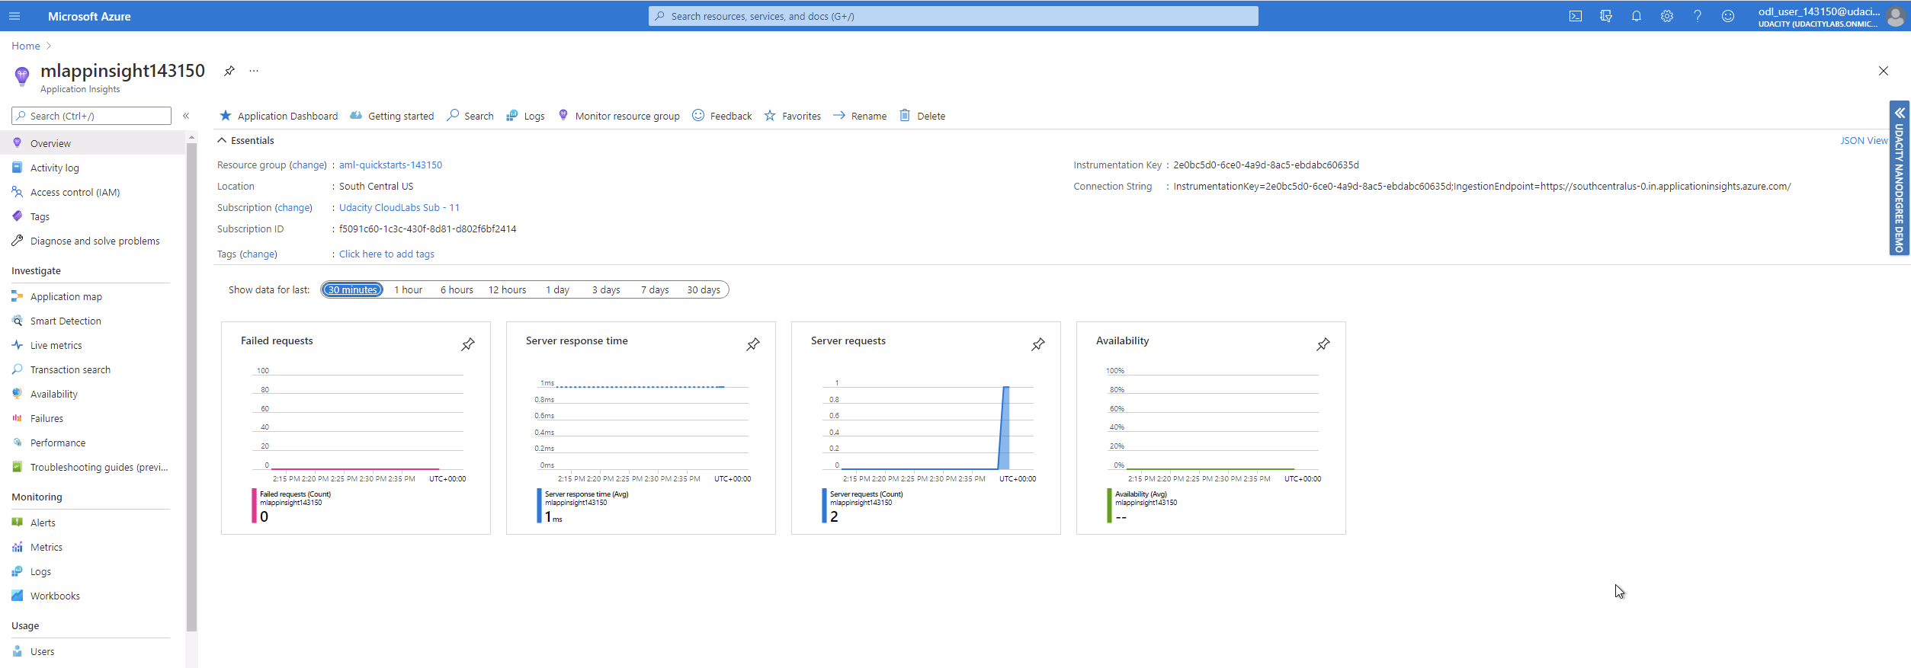The image size is (1911, 668).
Task: Click Rename in the toolbar
Action: tap(860, 116)
